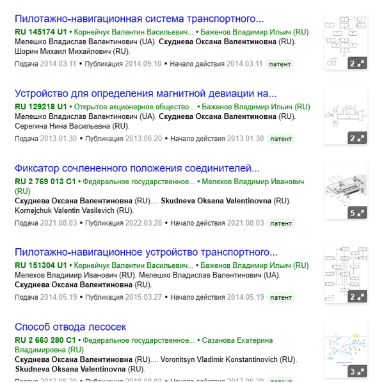
Task: Expand drawings for patent RU 2 769 013 C1
Action: 357,213
